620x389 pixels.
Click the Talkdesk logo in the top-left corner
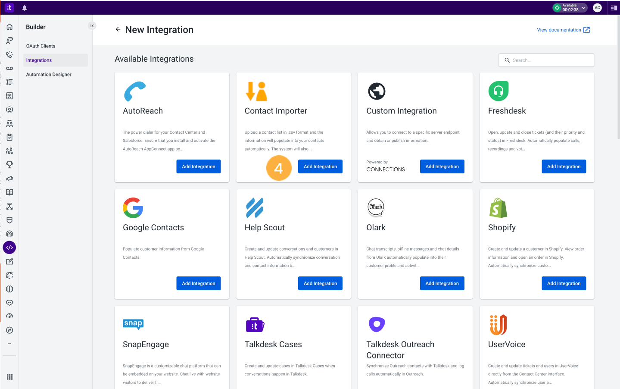coord(9,7)
